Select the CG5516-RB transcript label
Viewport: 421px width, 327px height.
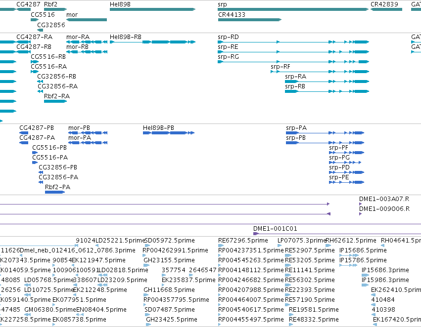coord(48,56)
